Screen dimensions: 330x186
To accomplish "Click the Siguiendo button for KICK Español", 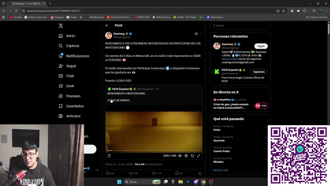I will pyautogui.click(x=259, y=72).
